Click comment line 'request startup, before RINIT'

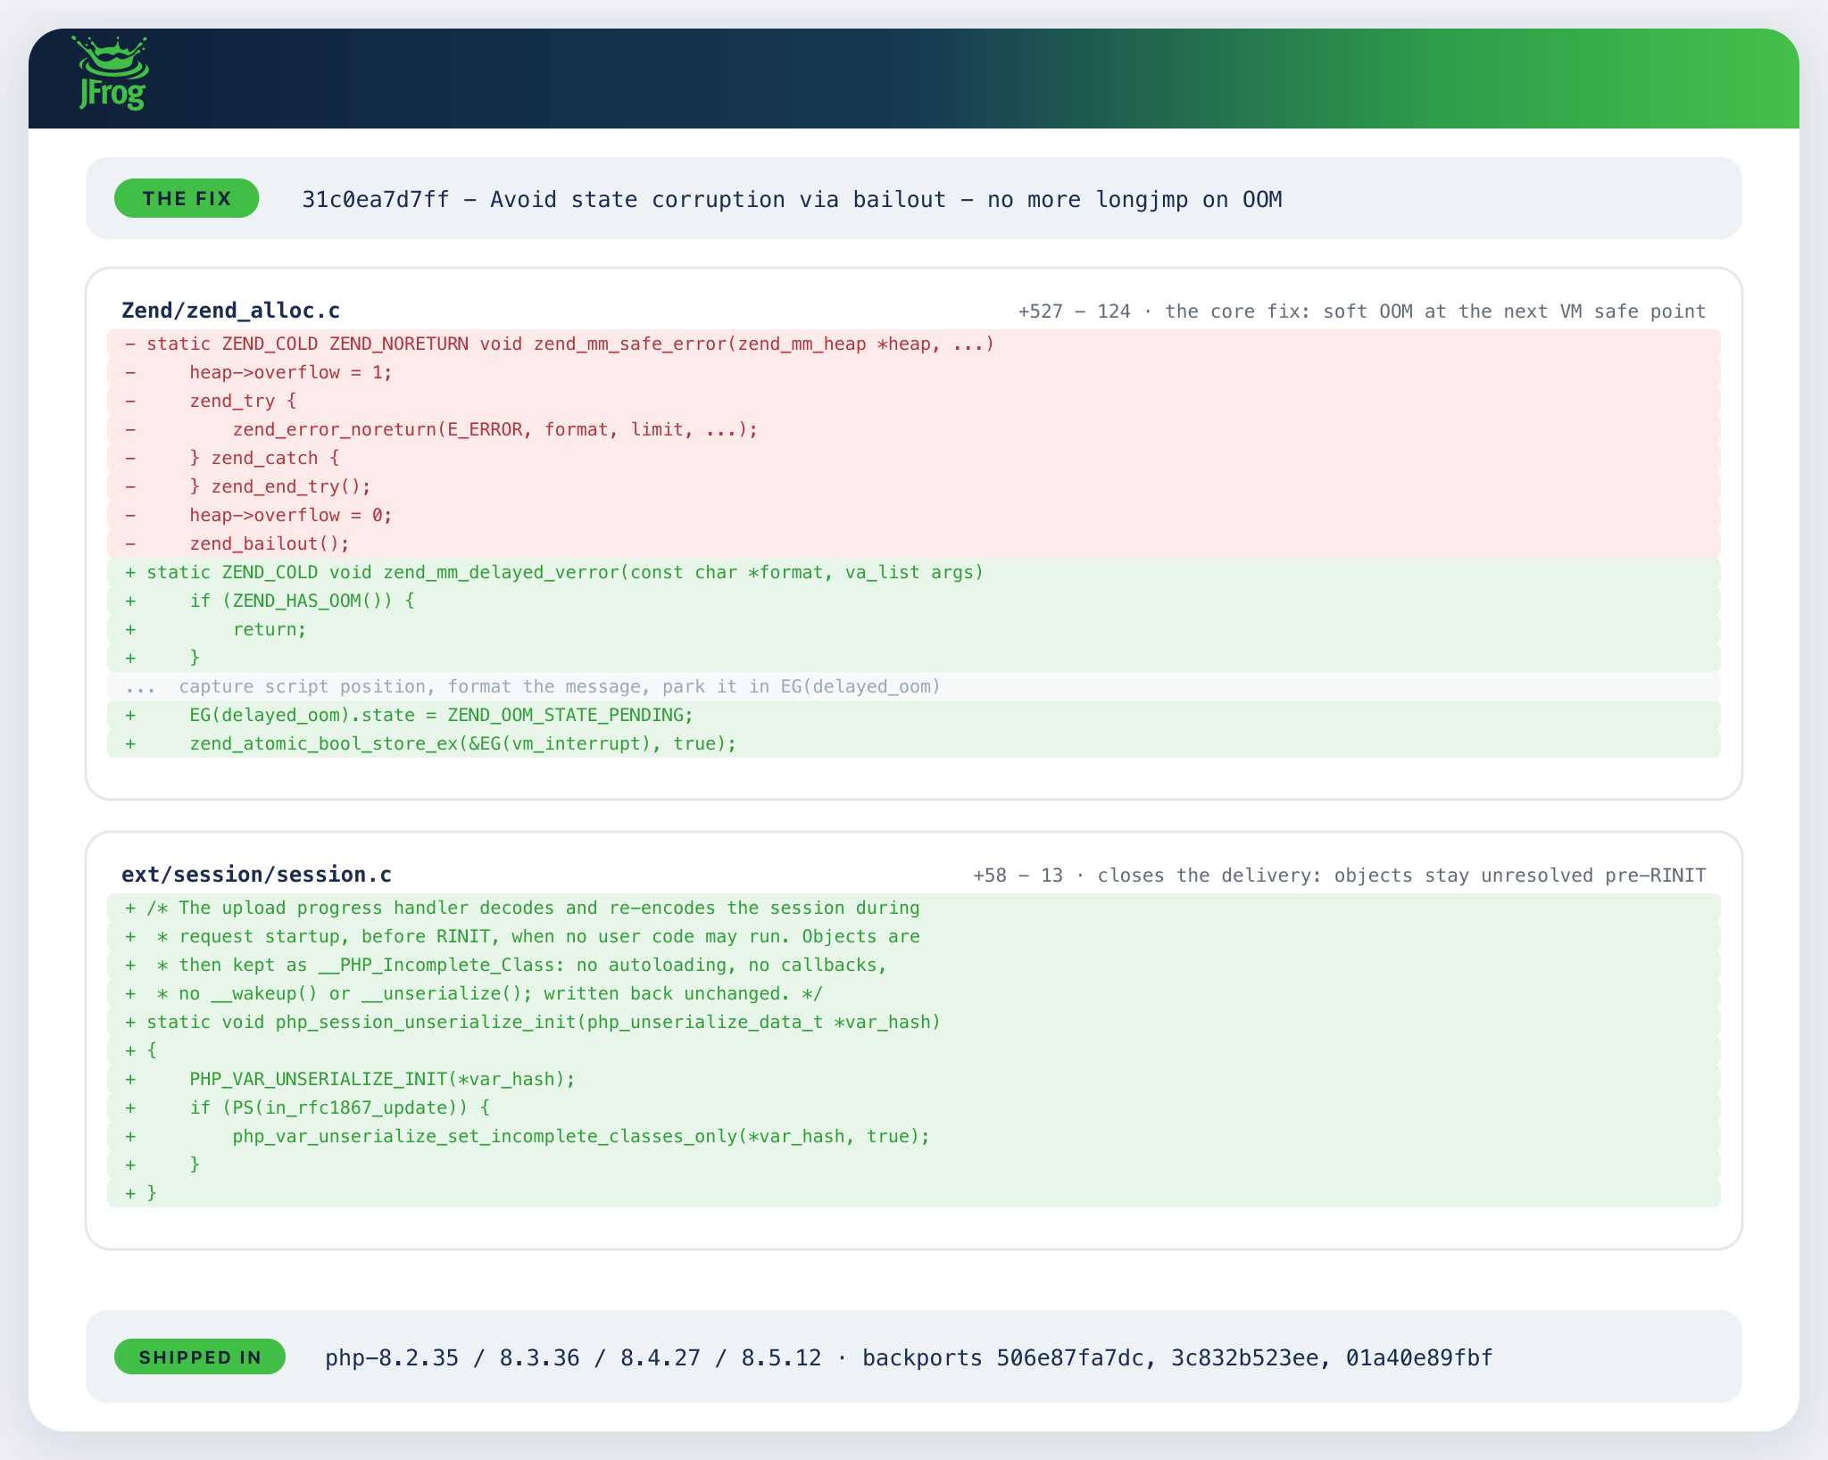coord(914,936)
